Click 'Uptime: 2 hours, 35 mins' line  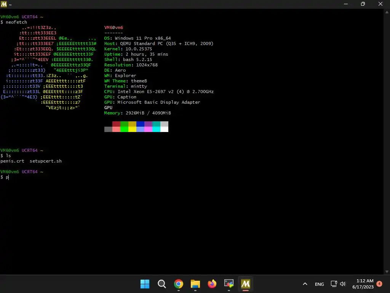click(136, 54)
